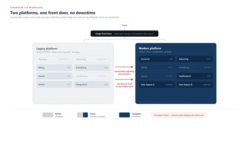Screen dimensions: 249x142
Task: Click the dark blue Complete legend swatch
Action: (124, 115)
